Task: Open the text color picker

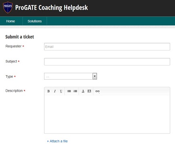Action: [83, 91]
